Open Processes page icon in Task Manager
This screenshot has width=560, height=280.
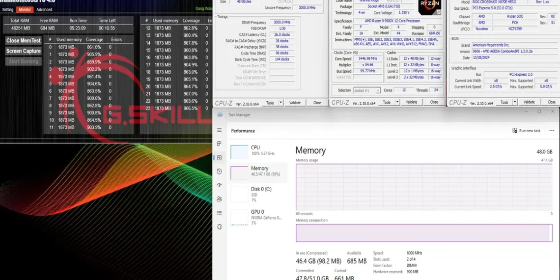tap(219, 144)
